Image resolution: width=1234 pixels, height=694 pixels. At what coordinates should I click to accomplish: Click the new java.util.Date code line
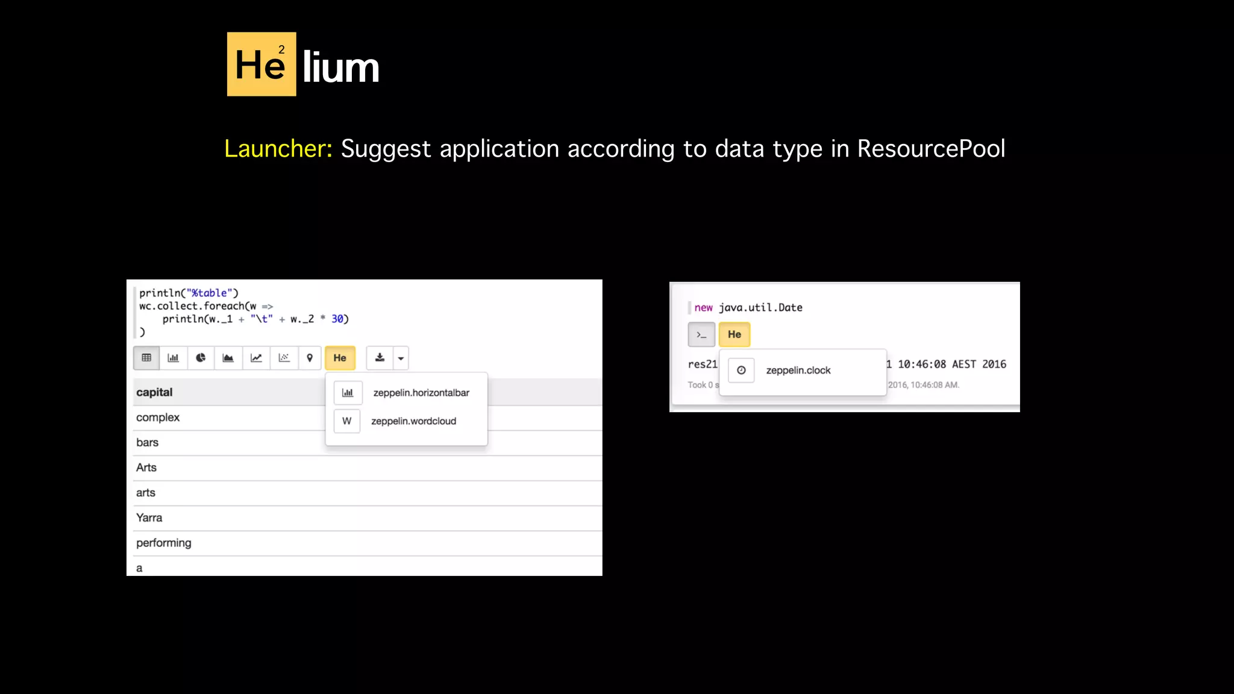click(748, 307)
